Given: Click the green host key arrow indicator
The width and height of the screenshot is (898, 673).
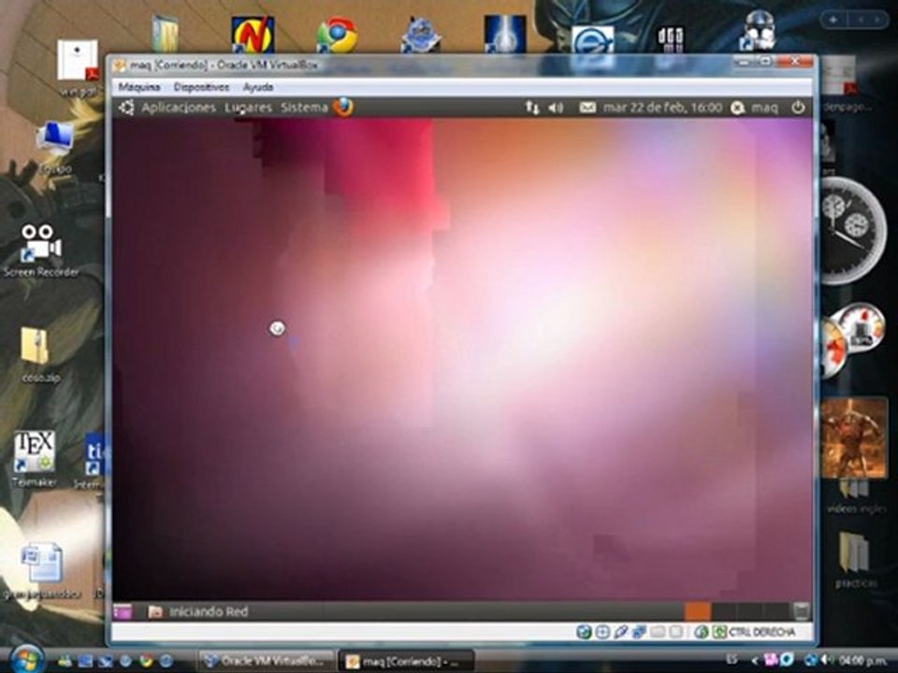Looking at the screenshot, I should [x=719, y=632].
